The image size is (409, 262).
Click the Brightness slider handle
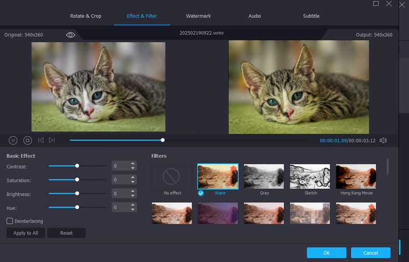pyautogui.click(x=77, y=194)
